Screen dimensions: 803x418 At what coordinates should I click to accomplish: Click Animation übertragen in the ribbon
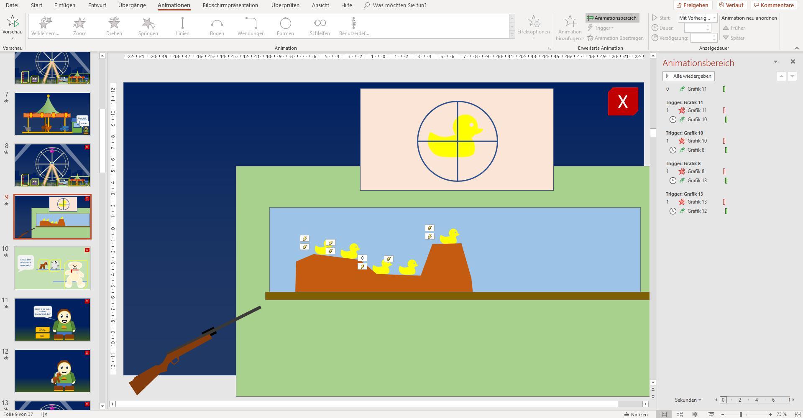pos(615,38)
